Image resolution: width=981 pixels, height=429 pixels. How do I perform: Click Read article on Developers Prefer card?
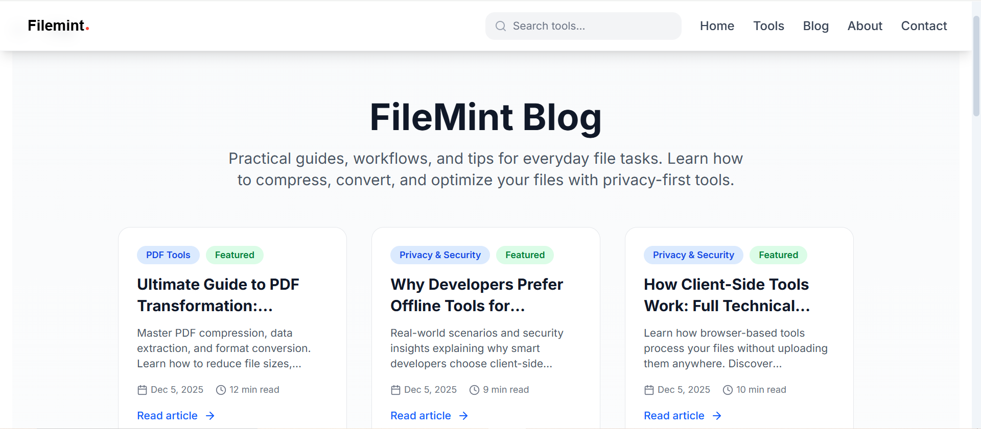[429, 416]
